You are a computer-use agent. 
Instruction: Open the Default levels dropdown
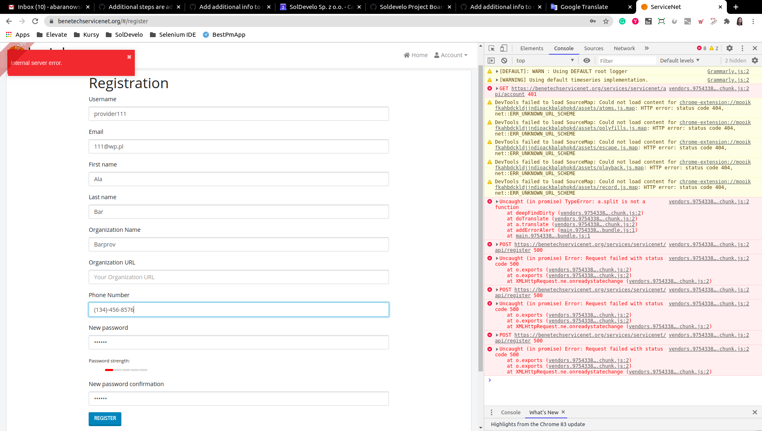coord(679,60)
